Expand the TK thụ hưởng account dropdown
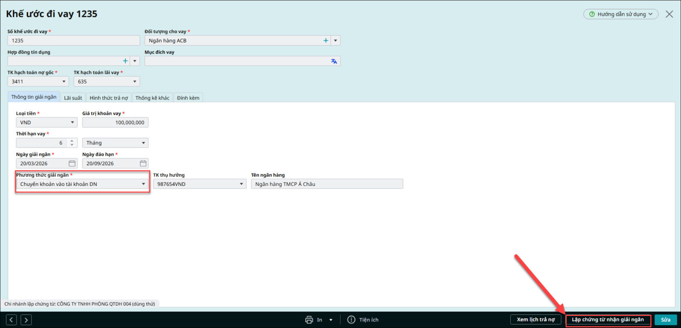This screenshot has height=328, width=681. click(x=241, y=184)
